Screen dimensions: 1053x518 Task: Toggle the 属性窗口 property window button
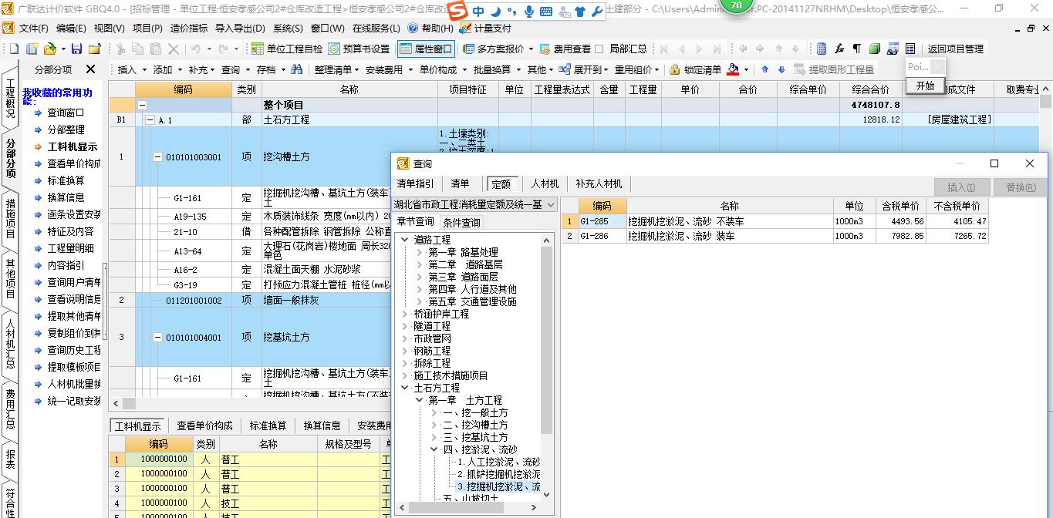coord(426,49)
